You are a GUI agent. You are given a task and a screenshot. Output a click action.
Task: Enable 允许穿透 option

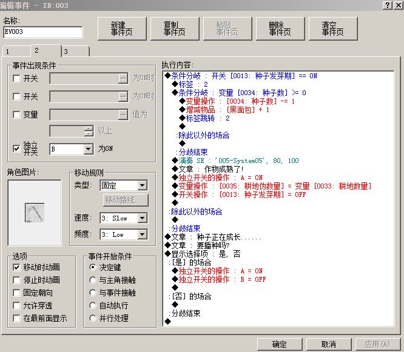(16, 305)
